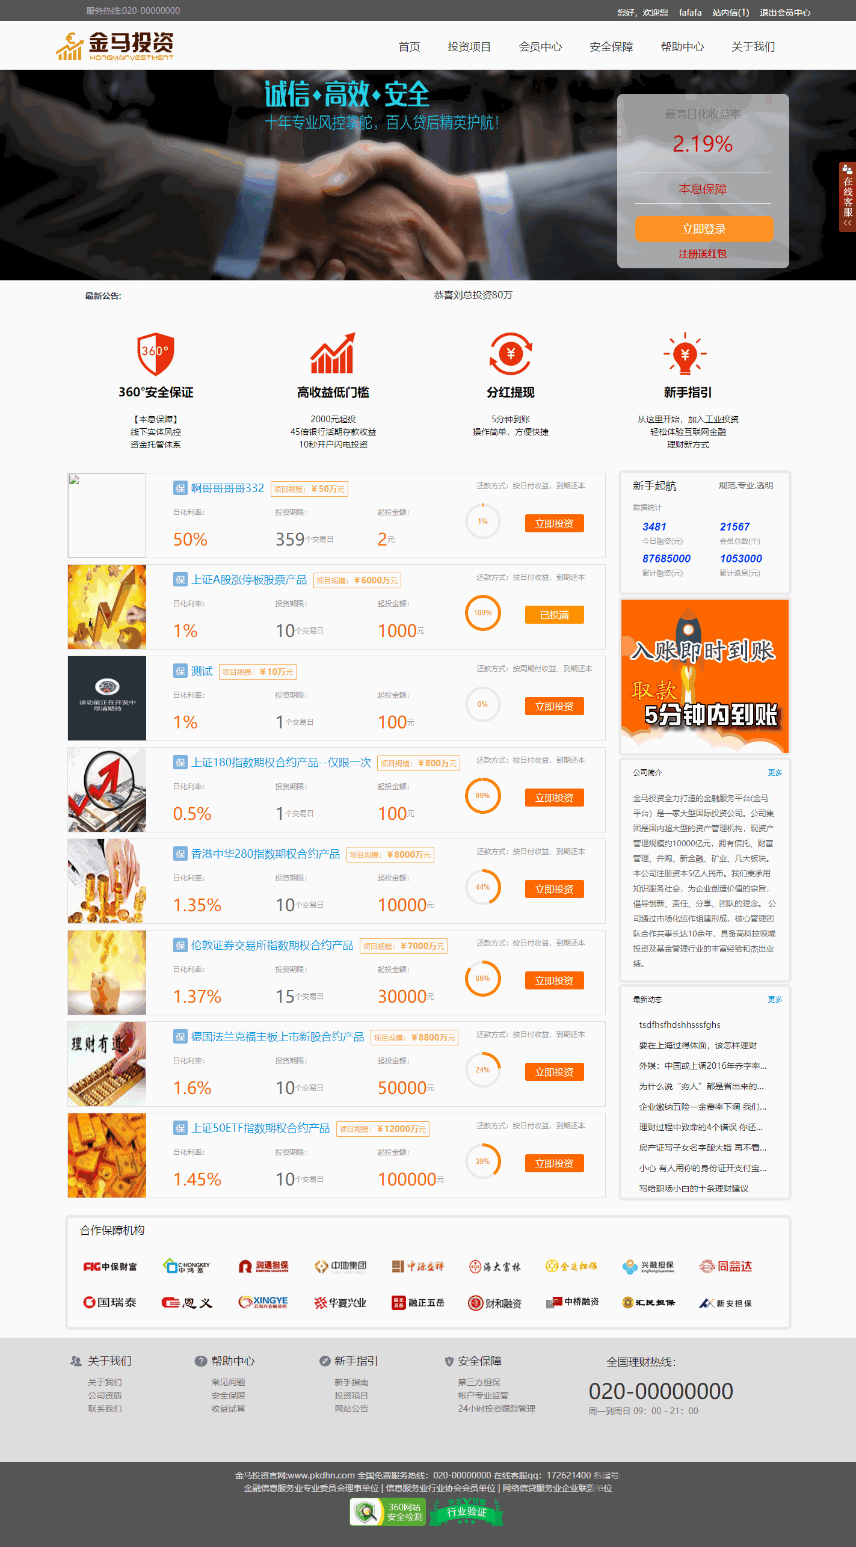This screenshot has width=856, height=1547.
Task: Go to 会员中心 in navigation
Action: 540,47
